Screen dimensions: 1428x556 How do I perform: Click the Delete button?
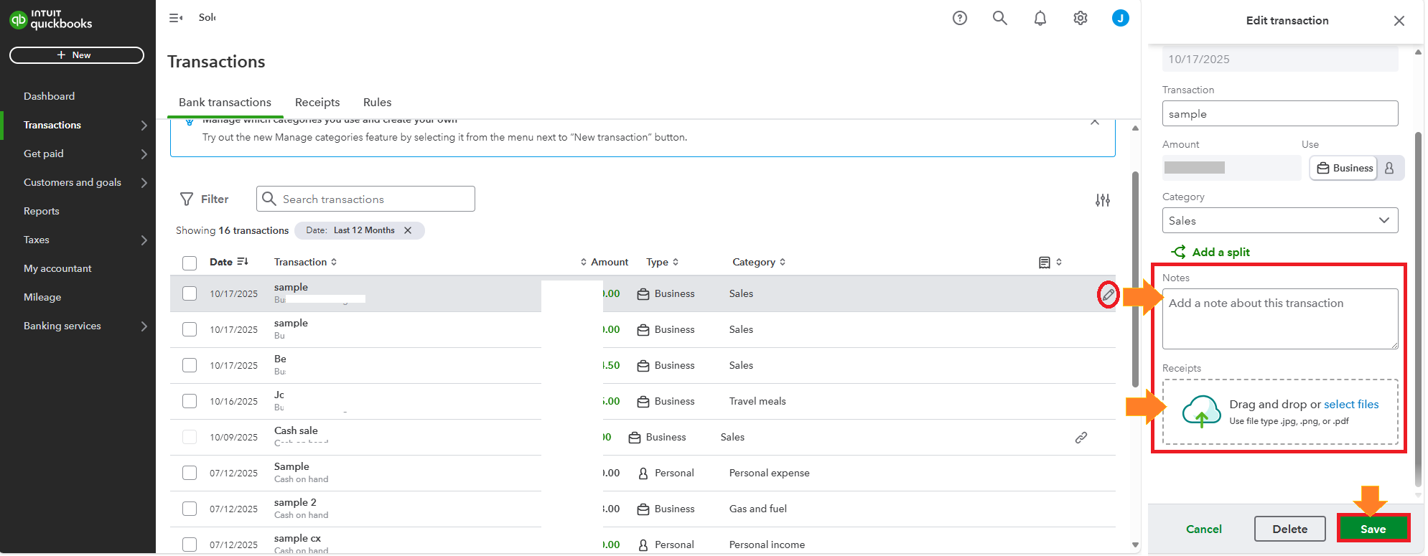(x=1289, y=529)
